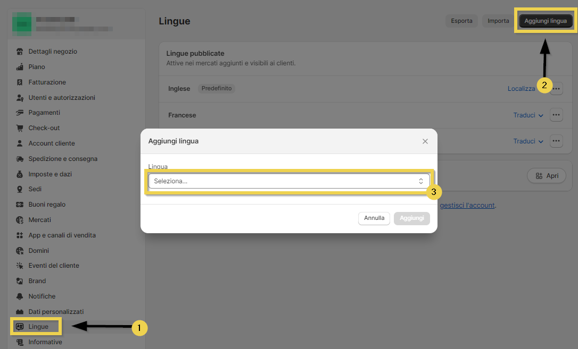Click the Mercati globe icon
Viewport: 578px width, 349px height.
(20, 220)
